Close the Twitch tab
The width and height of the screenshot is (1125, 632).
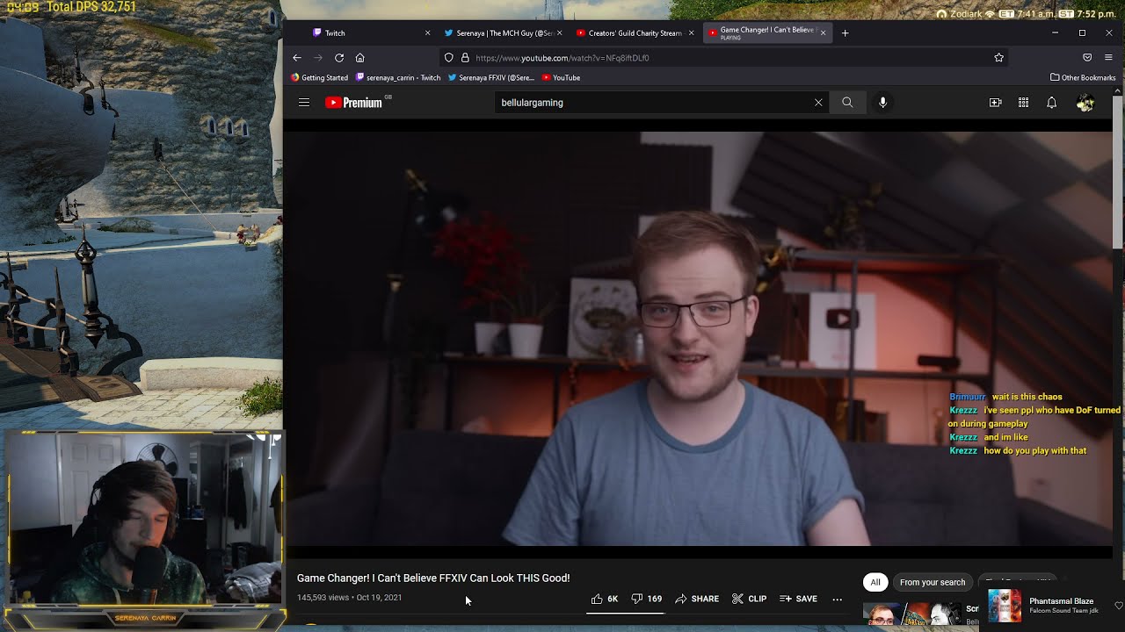pos(428,33)
